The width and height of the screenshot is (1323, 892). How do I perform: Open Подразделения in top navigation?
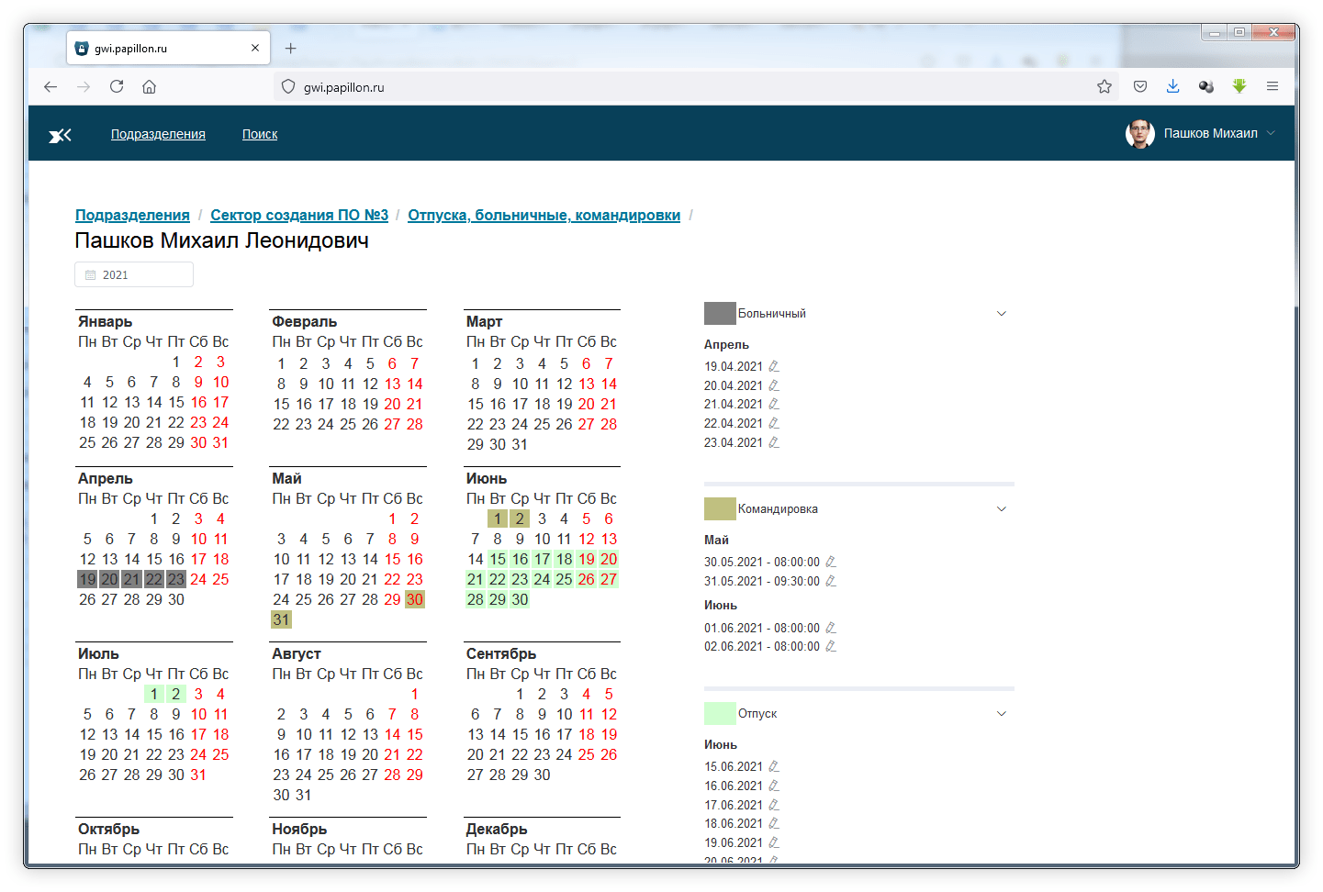tap(158, 134)
